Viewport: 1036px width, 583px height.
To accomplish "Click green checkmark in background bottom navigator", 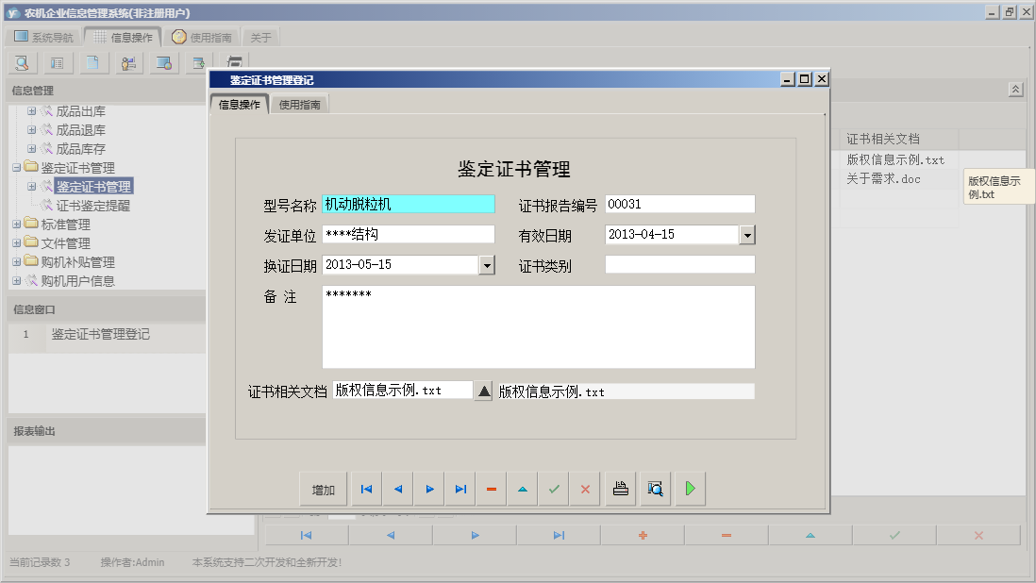I will point(894,536).
